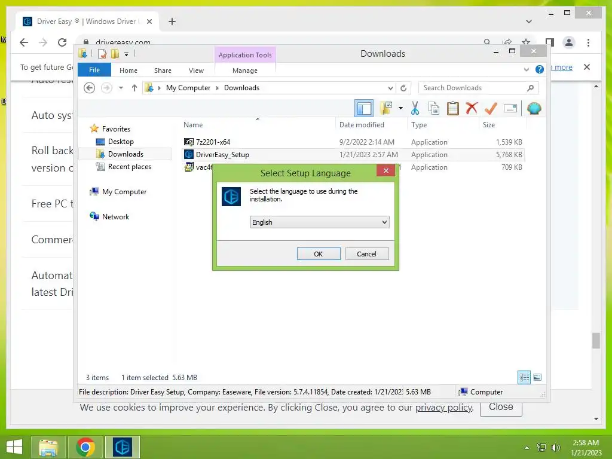
Task: Click the taskbar volume speaker icon
Action: point(555,447)
